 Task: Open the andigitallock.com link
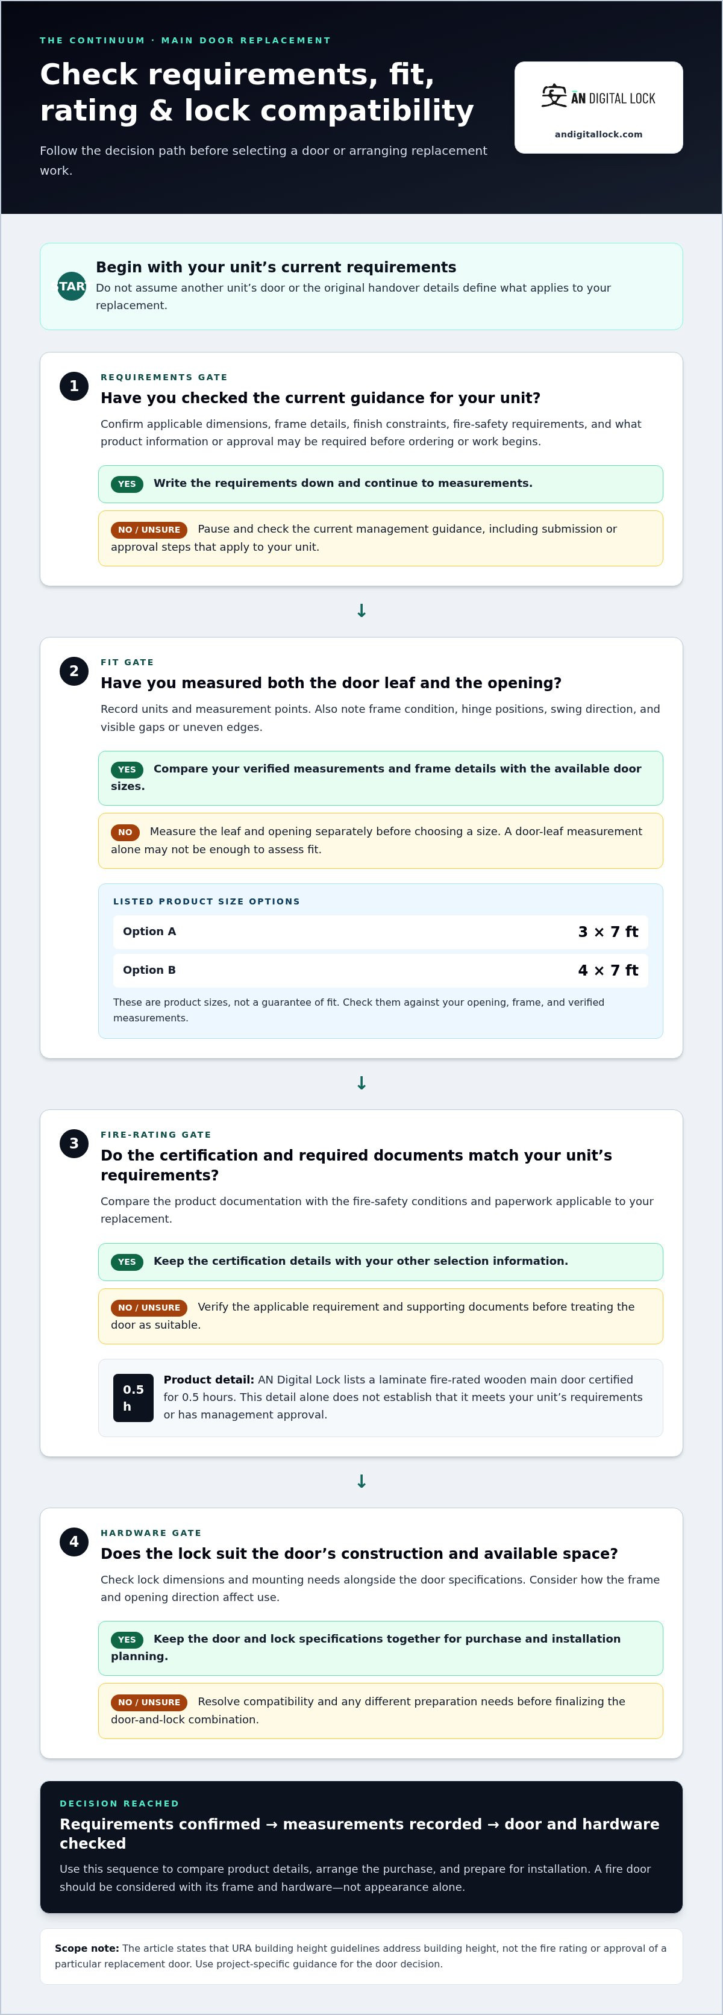(x=599, y=134)
